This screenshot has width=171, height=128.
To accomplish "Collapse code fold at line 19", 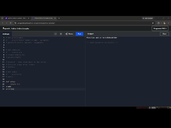I will tap(5, 82).
